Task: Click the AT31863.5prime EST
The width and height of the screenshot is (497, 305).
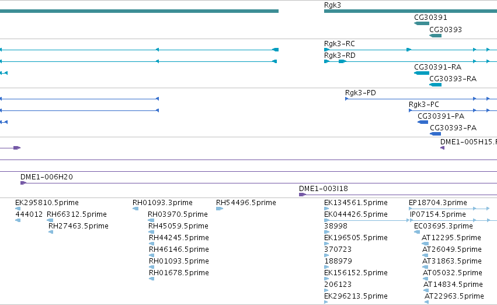Action: click(x=425, y=267)
